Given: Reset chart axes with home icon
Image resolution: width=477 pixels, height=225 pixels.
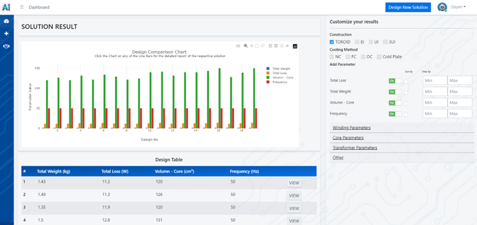Looking at the screenshot, I should [287, 46].
